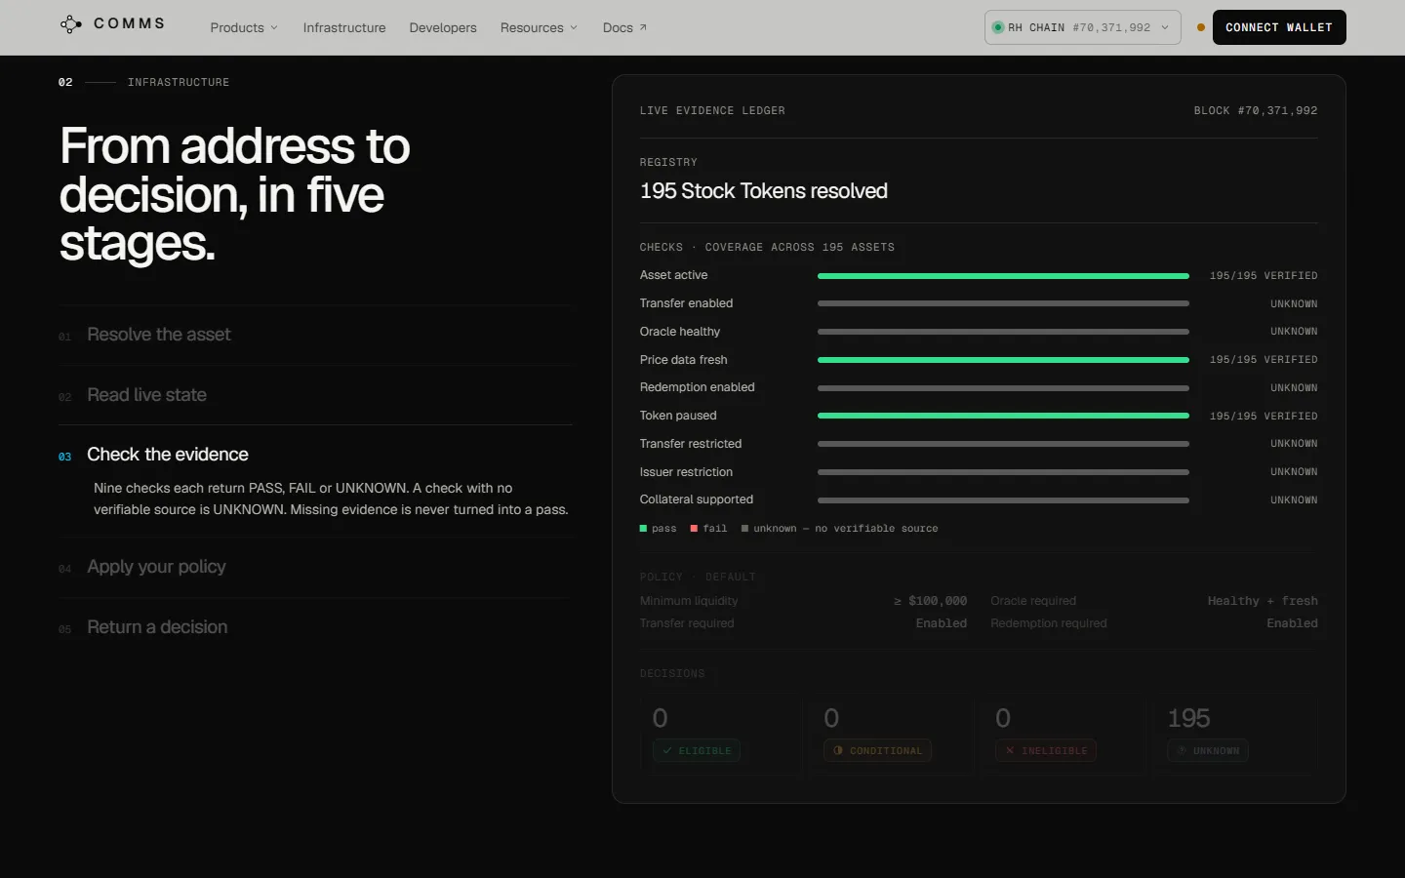Expand the Return a decision stage
1405x878 pixels.
pyautogui.click(x=315, y=627)
